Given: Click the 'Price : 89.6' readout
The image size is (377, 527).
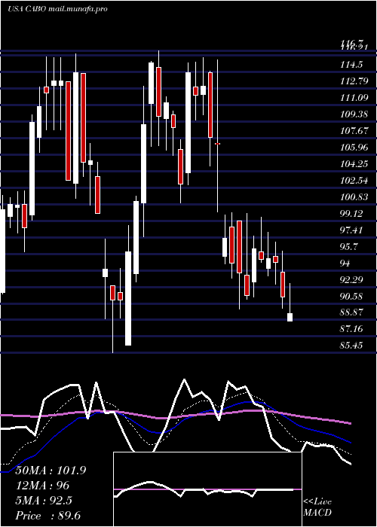Looking at the screenshot, I should [48, 516].
